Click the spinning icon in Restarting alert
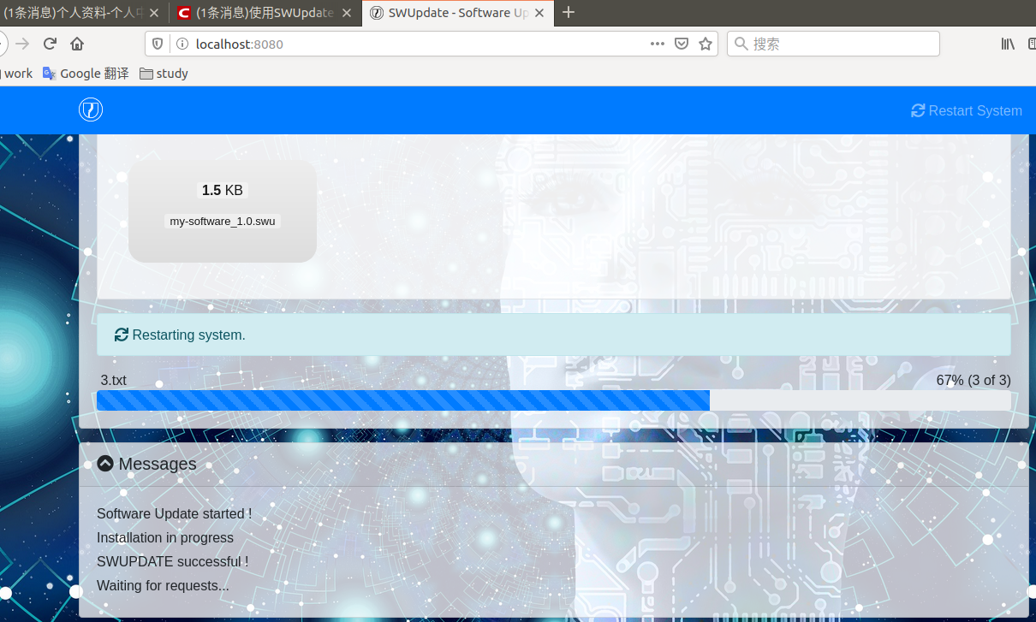1036x622 pixels. (122, 335)
